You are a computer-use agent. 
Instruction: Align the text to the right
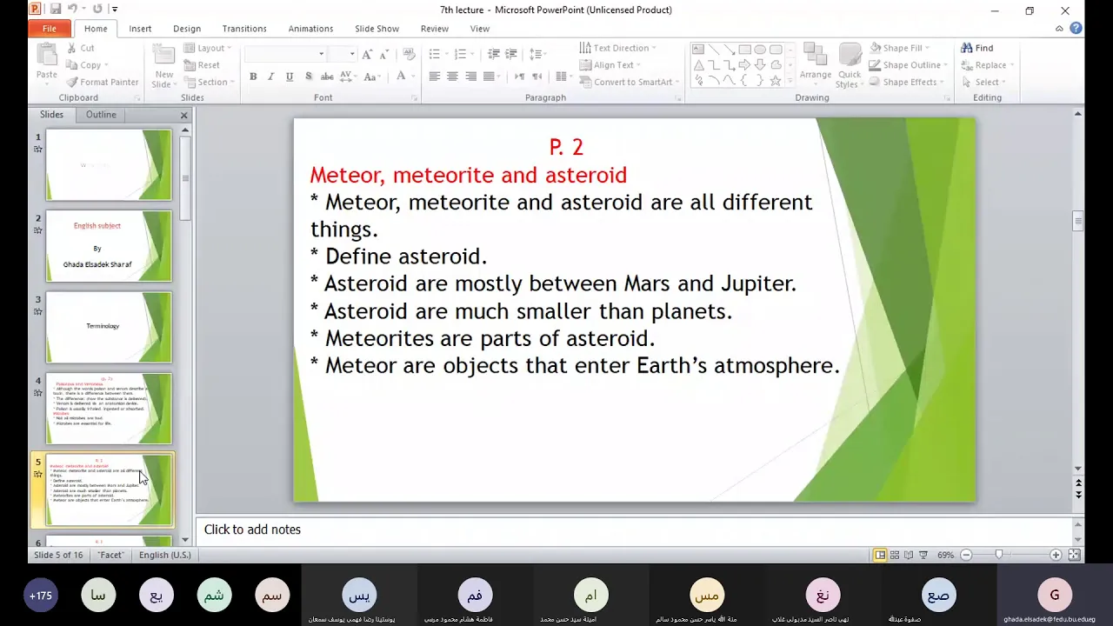pos(470,77)
